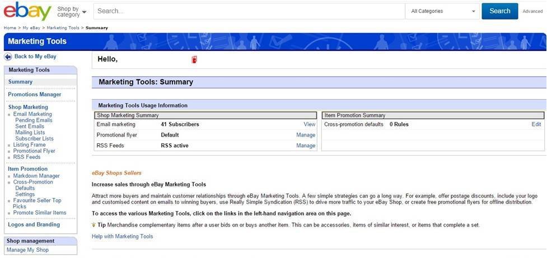Click Manage for Promotional flyer

[306, 135]
